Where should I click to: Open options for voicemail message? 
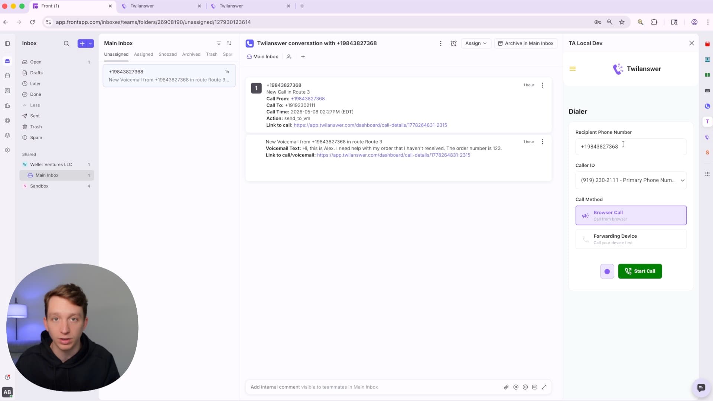pyautogui.click(x=543, y=142)
